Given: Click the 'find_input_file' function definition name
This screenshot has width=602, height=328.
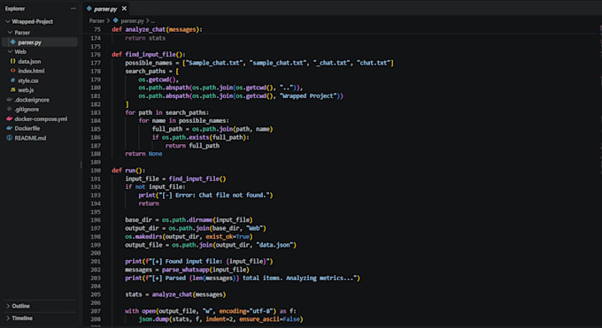Looking at the screenshot, I should (150, 55).
